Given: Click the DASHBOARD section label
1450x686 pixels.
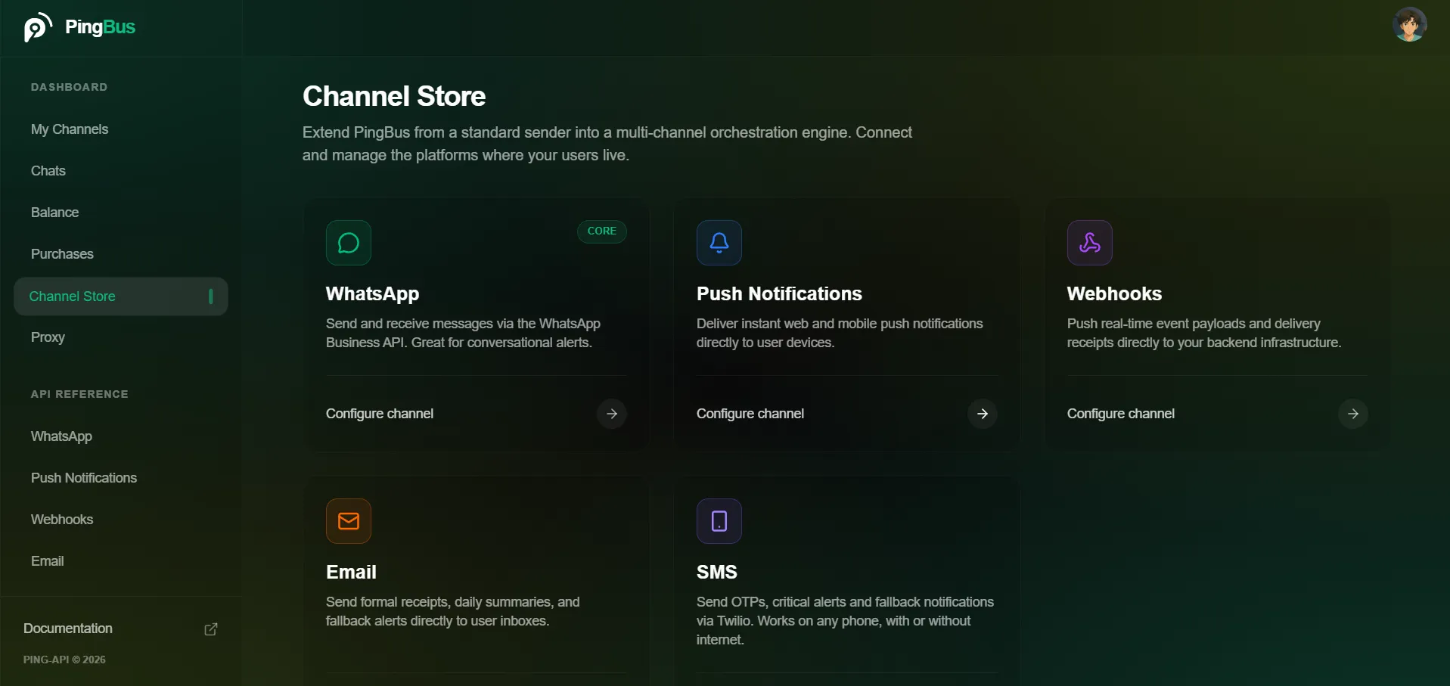Looking at the screenshot, I should pos(70,87).
